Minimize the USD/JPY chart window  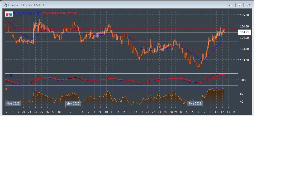tap(231, 5)
